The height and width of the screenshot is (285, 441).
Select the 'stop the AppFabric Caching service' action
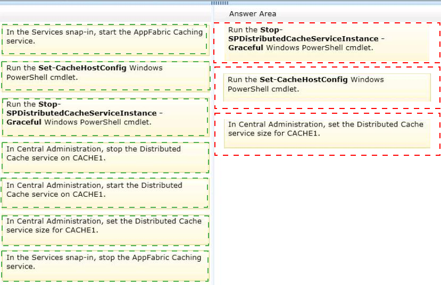click(x=105, y=266)
